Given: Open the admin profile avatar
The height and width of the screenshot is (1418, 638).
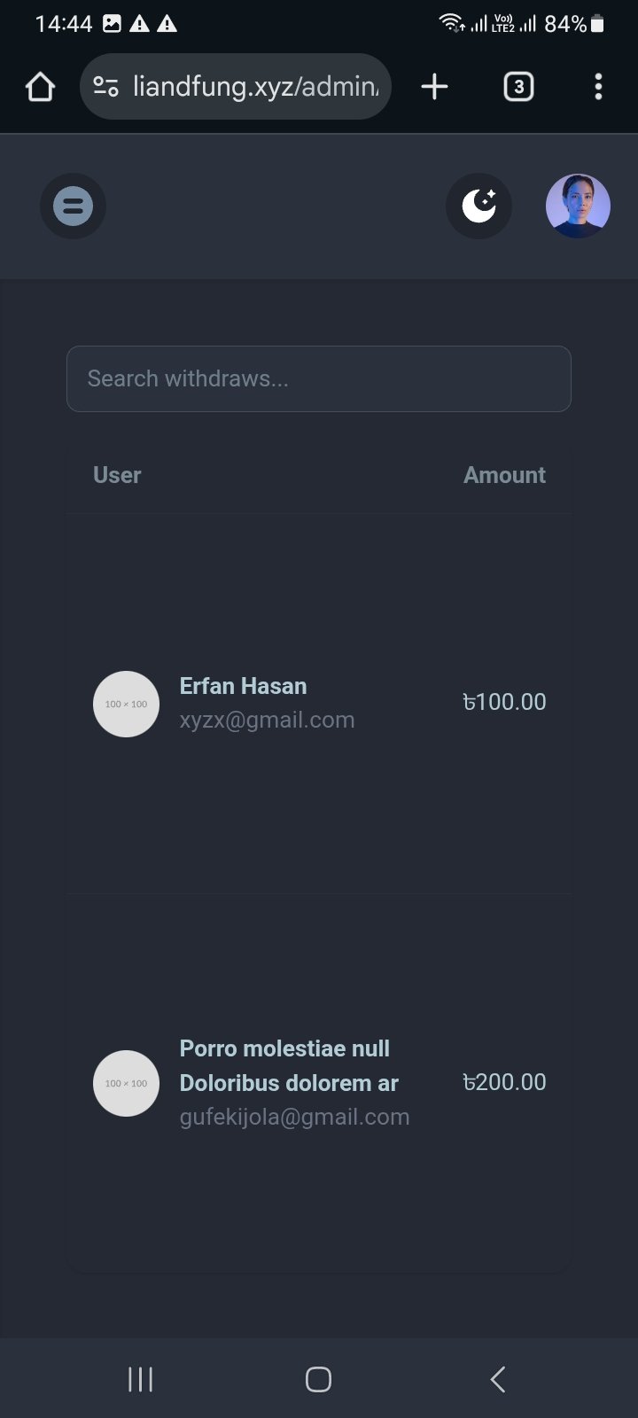Looking at the screenshot, I should point(578,206).
